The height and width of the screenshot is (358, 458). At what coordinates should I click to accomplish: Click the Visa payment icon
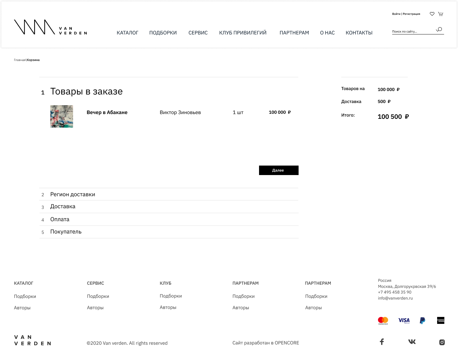click(404, 321)
